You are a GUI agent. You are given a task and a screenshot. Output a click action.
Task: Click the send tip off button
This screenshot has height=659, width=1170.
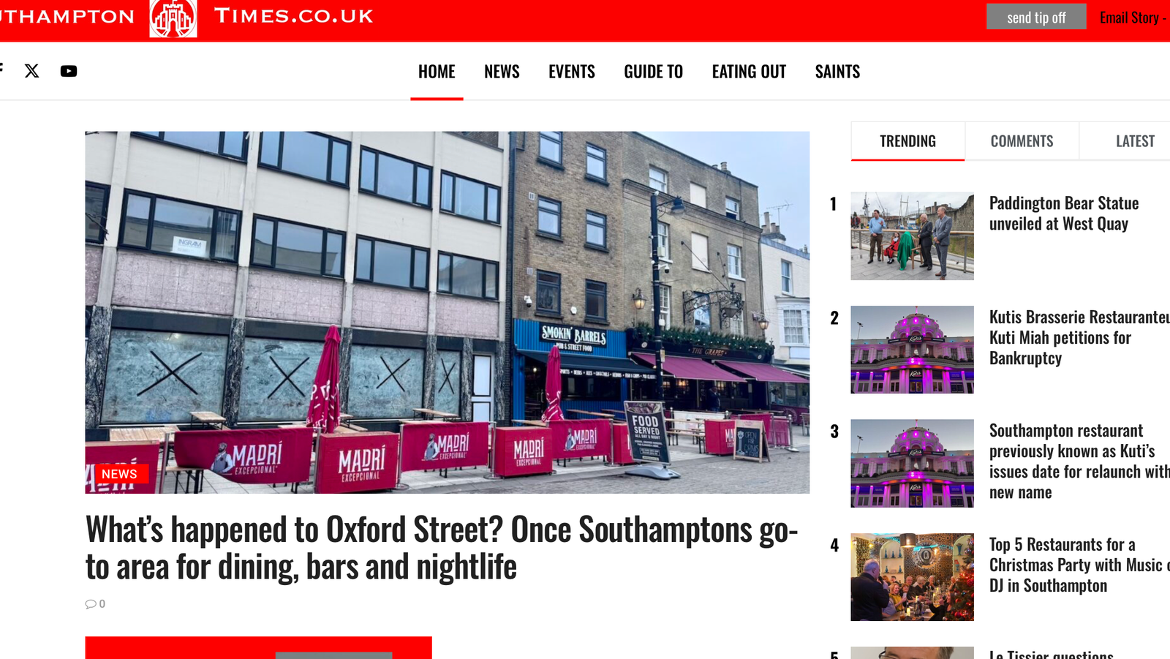pyautogui.click(x=1036, y=17)
